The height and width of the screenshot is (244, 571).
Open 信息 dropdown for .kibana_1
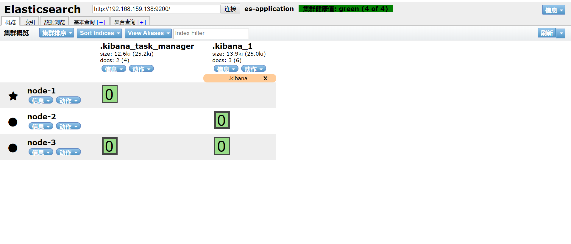(x=226, y=69)
